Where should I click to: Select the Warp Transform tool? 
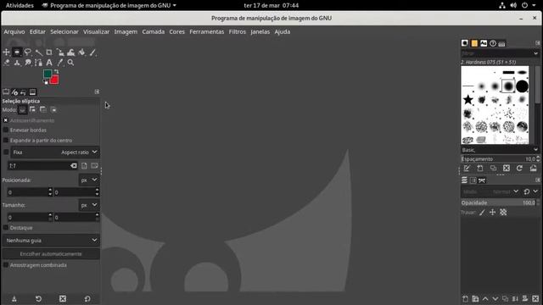point(71,53)
